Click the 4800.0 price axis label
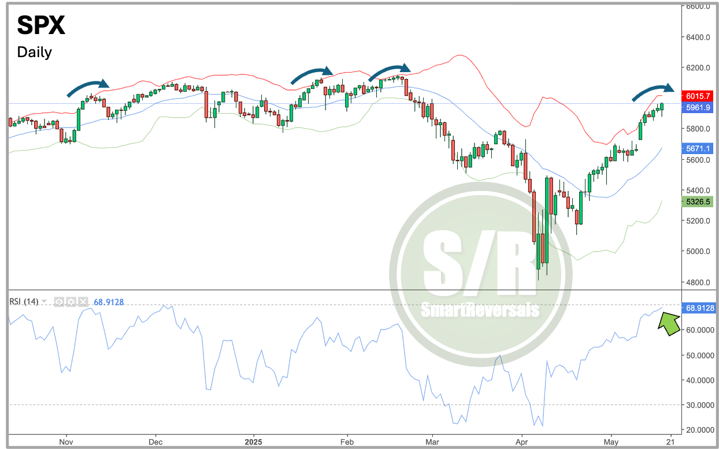This screenshot has width=719, height=449. tap(698, 282)
